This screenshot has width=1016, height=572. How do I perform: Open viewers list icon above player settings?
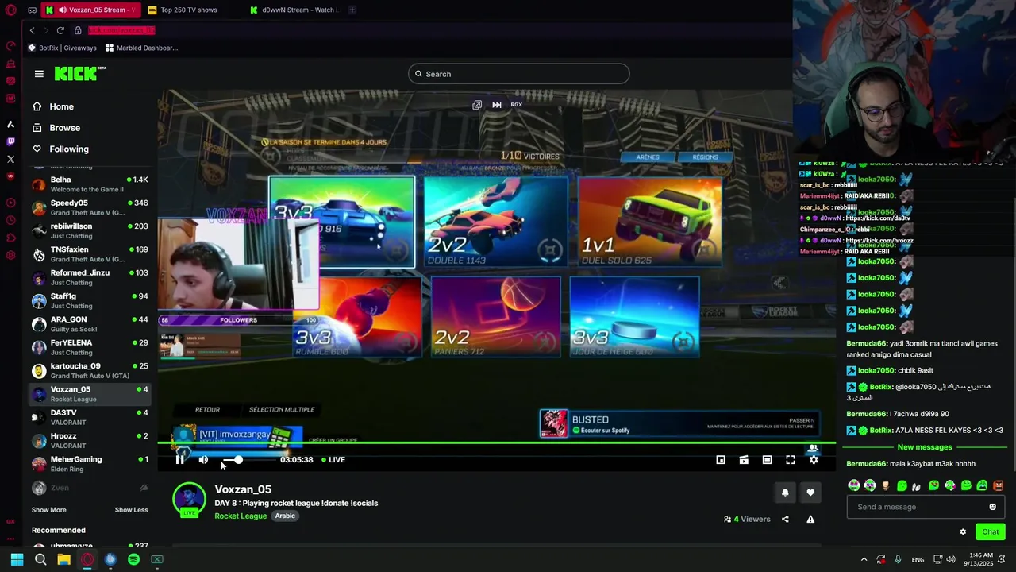(x=813, y=448)
